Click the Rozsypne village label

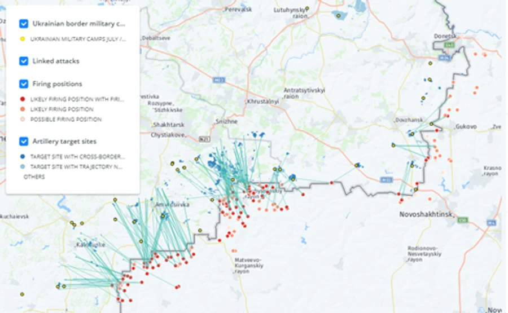[x=161, y=103]
